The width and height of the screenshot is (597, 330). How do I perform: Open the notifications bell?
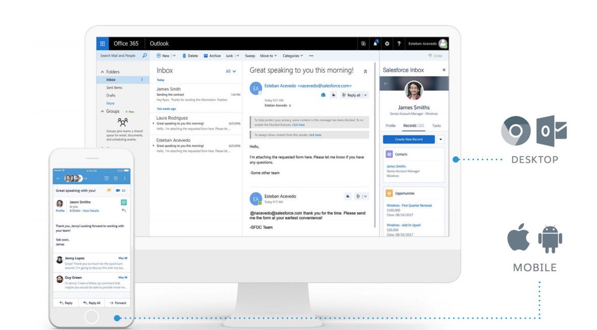pyautogui.click(x=375, y=44)
